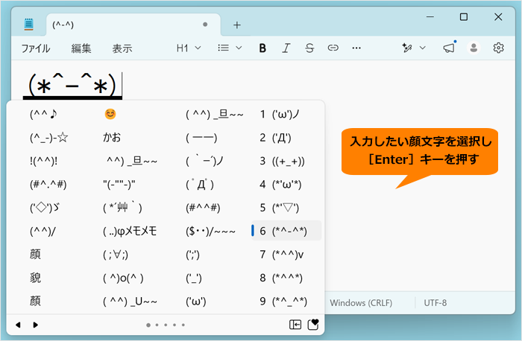Open the emoji heart panel icon

tap(313, 324)
